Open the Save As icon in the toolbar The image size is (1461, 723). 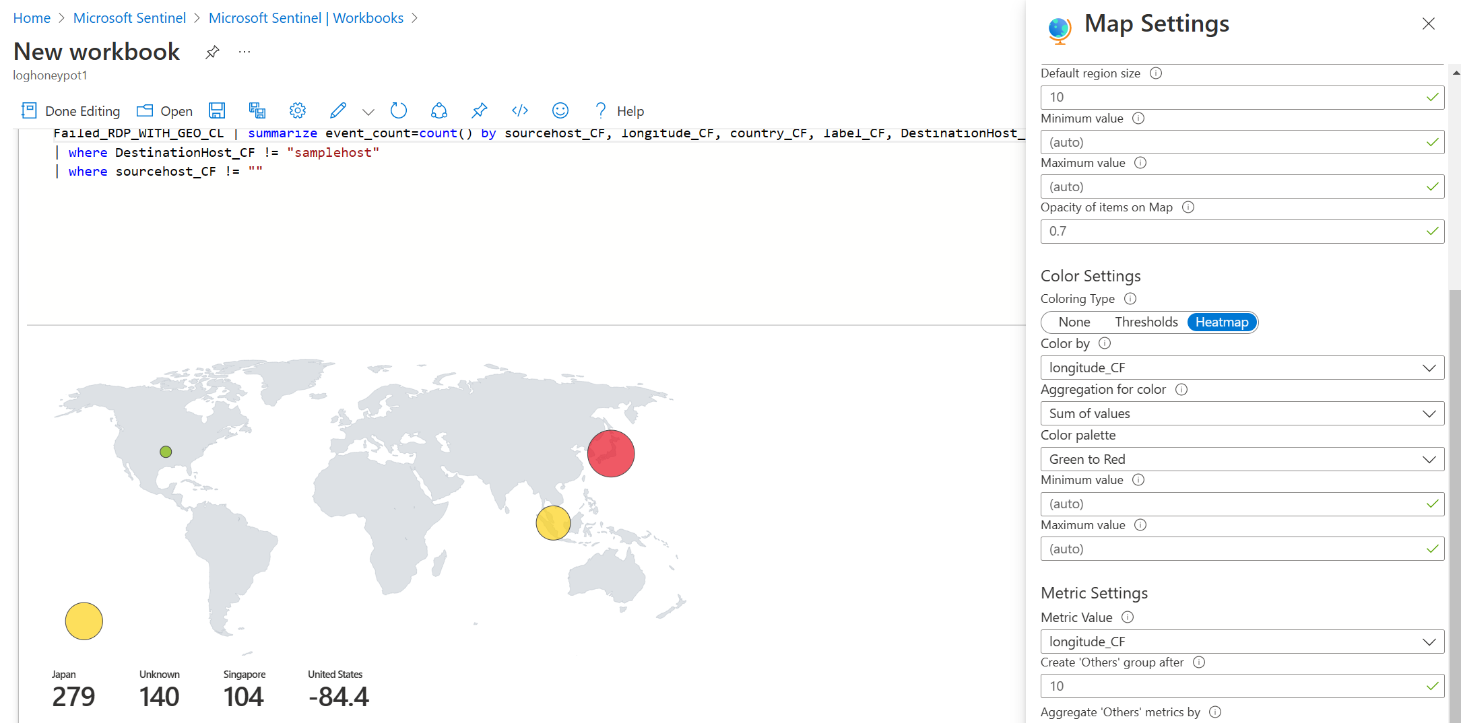(x=257, y=110)
